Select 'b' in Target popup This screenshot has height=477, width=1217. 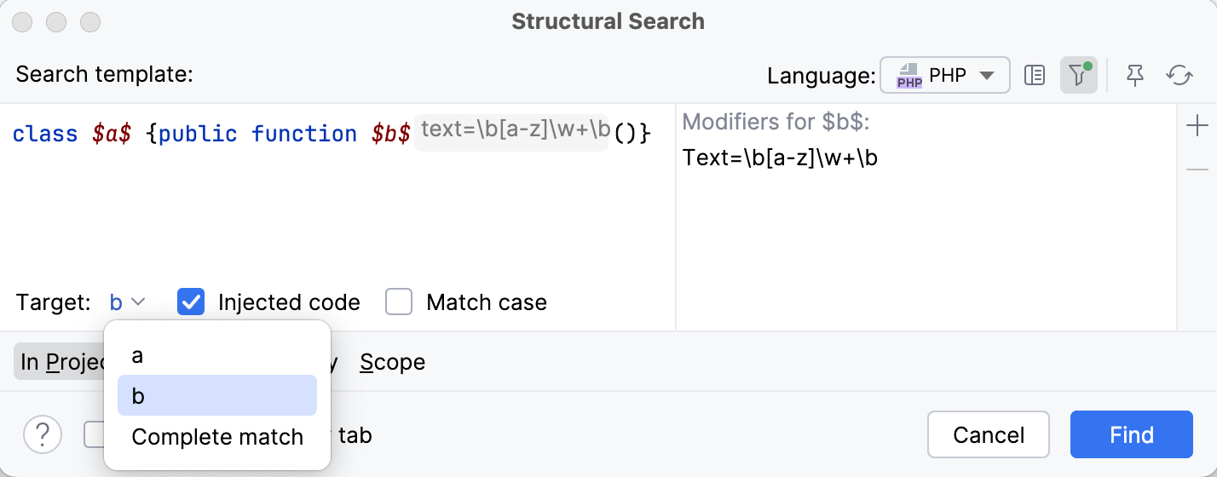pyautogui.click(x=216, y=396)
